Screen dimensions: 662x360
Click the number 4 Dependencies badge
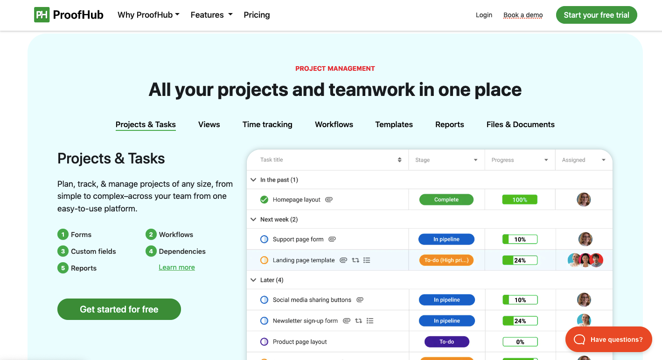point(151,251)
